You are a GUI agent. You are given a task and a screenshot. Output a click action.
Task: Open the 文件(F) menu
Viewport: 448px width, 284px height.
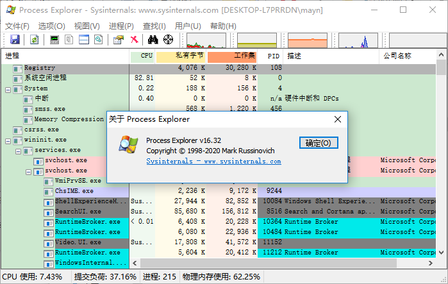pos(17,26)
